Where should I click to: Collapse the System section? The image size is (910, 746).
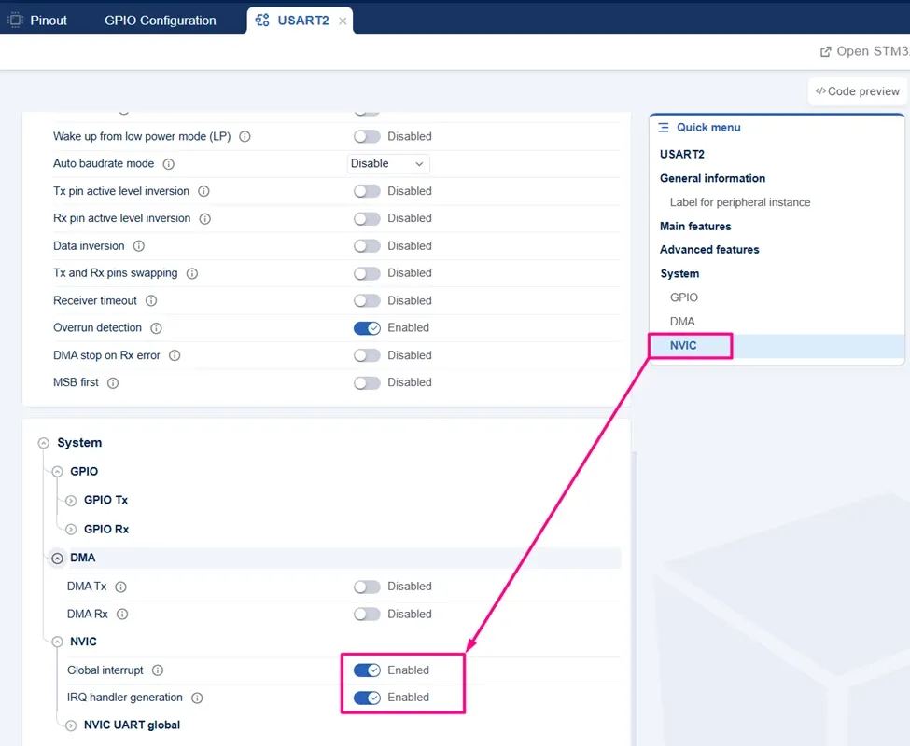[x=44, y=444]
